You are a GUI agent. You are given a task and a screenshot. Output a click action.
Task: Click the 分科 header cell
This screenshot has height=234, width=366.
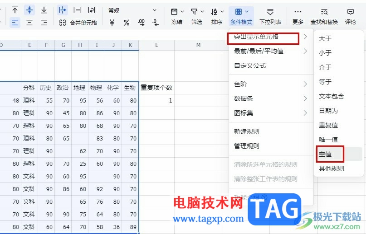click(x=29, y=88)
